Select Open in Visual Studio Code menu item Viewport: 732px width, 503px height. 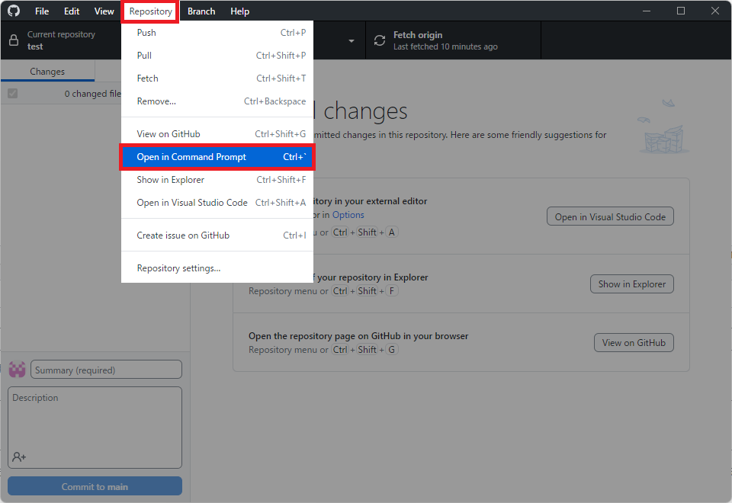coord(217,203)
